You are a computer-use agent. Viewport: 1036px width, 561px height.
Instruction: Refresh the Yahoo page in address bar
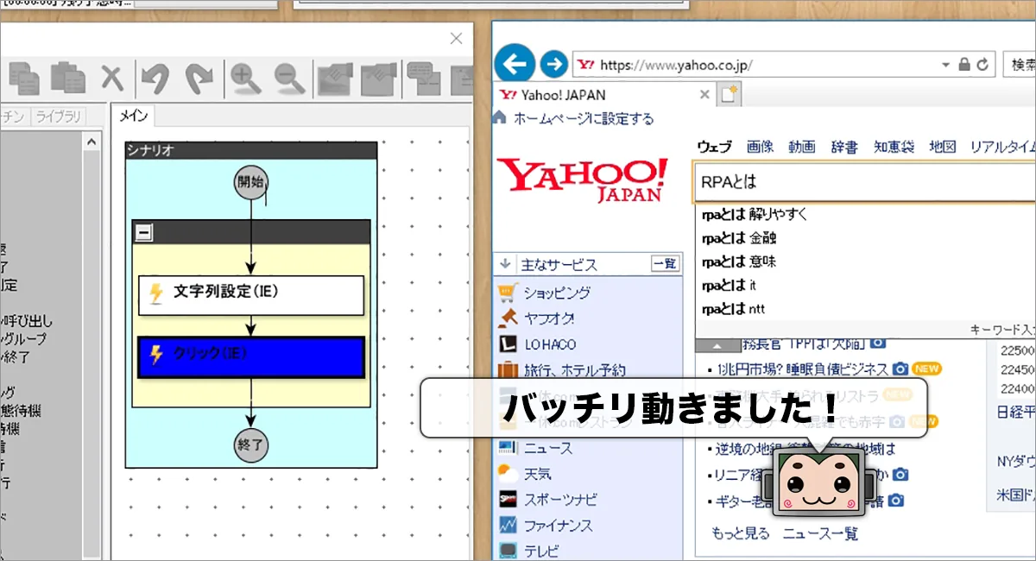point(982,65)
